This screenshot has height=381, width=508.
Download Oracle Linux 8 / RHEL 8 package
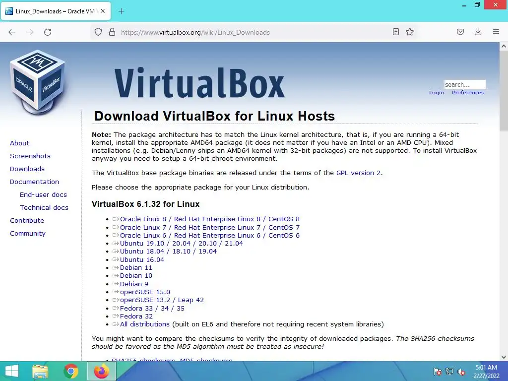tap(210, 219)
